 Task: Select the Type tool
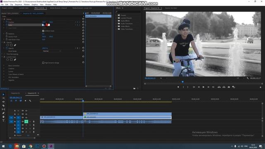coord(3,120)
